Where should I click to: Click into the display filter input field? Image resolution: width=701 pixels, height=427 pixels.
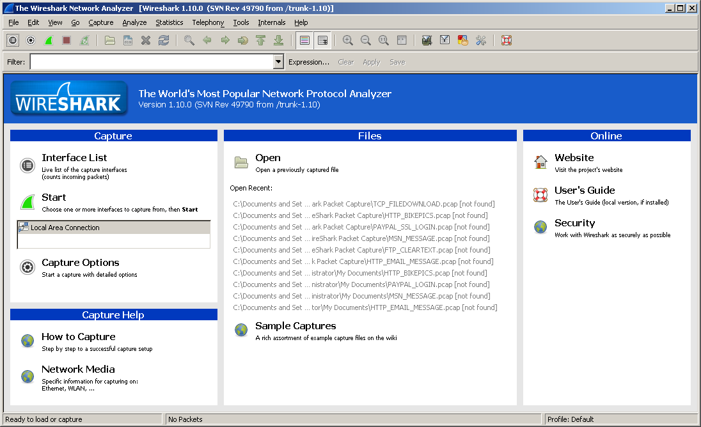[152, 61]
